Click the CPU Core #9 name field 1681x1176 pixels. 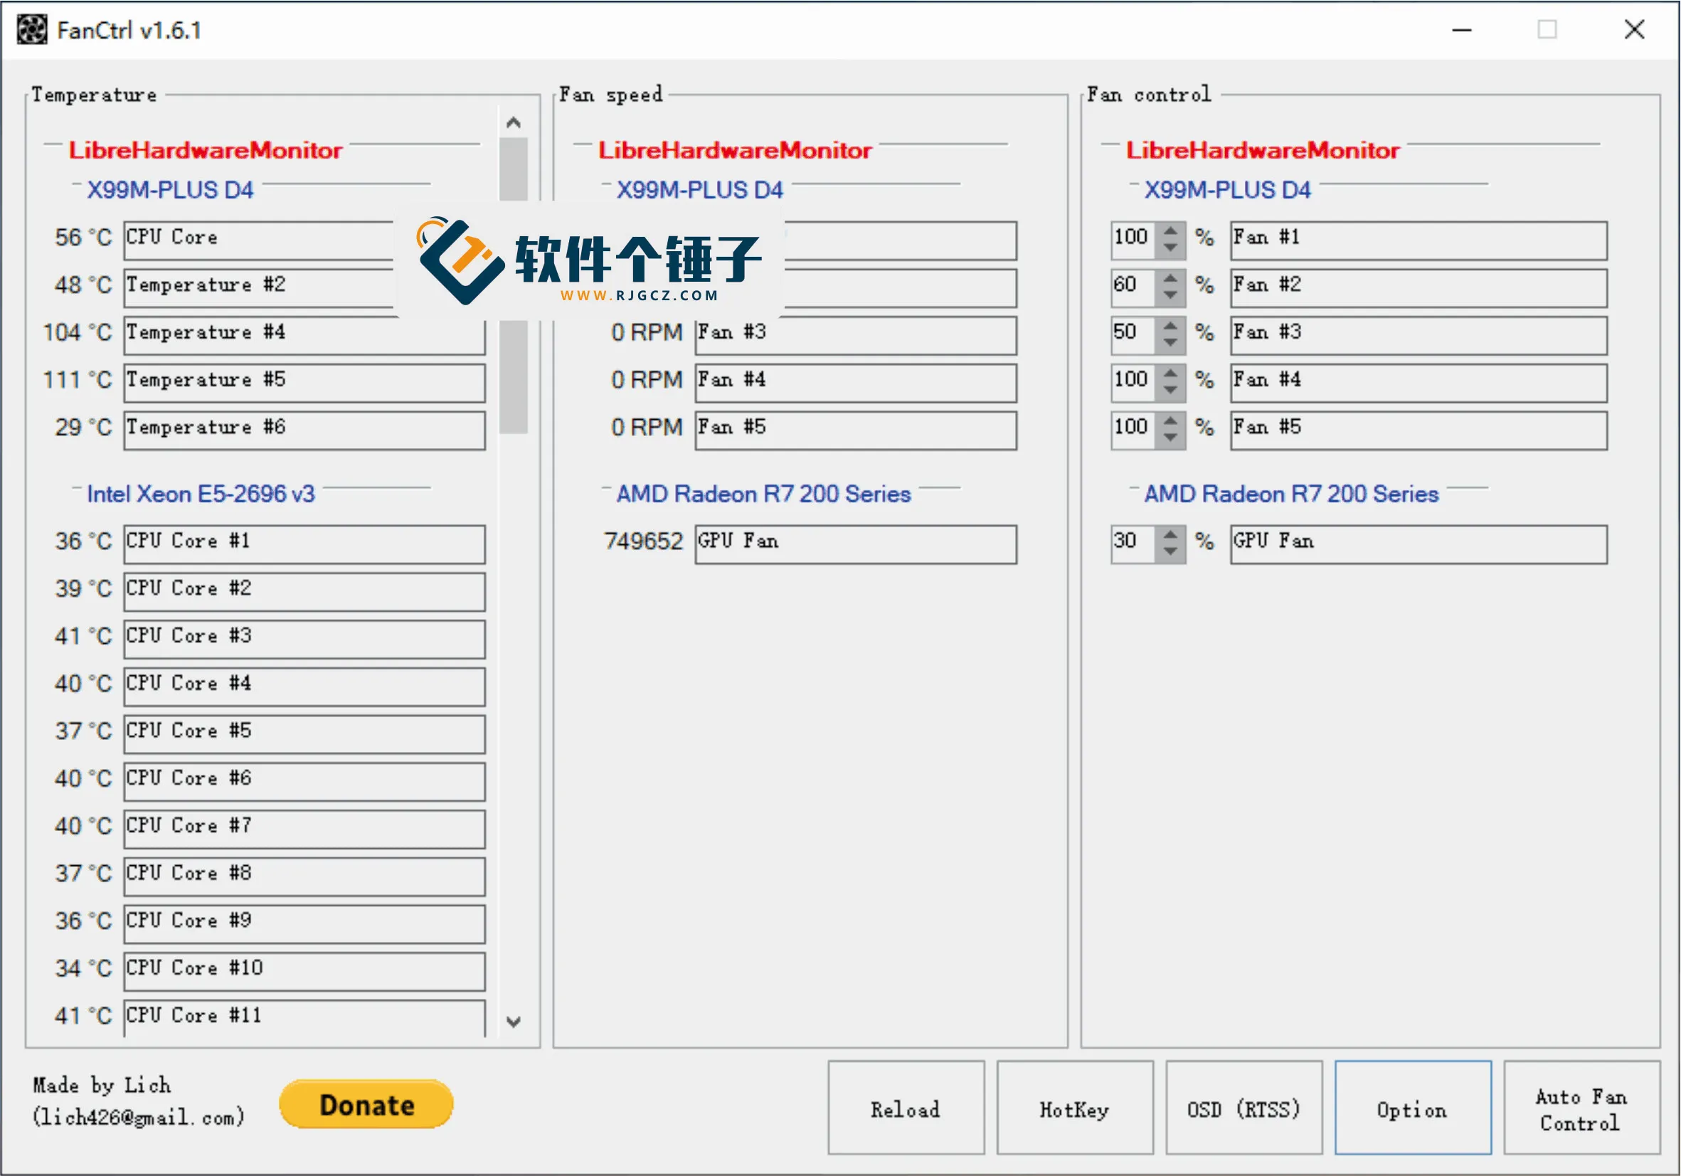pos(304,925)
